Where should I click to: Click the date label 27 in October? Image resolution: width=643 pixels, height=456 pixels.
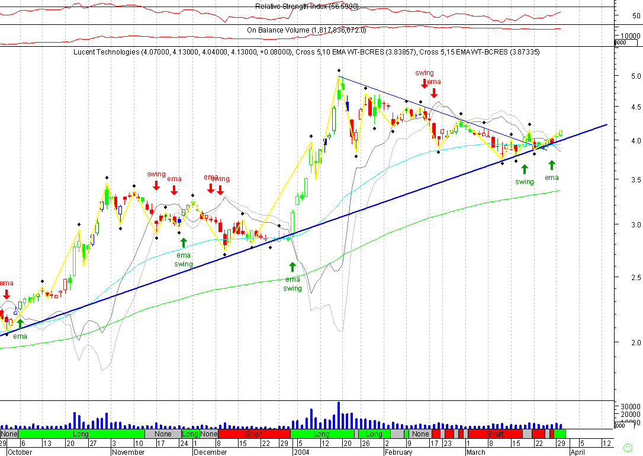(93, 444)
